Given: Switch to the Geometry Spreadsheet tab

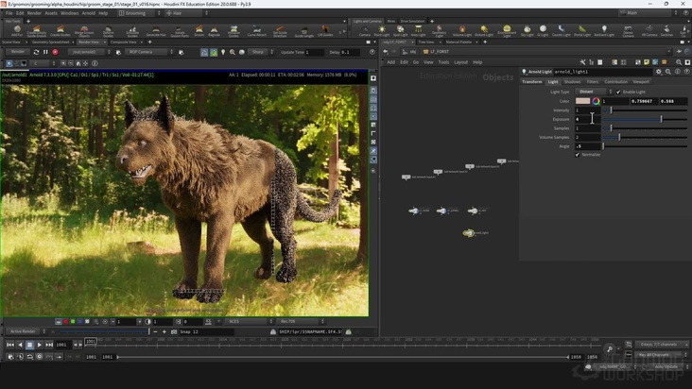Looking at the screenshot, I should [x=50, y=42].
